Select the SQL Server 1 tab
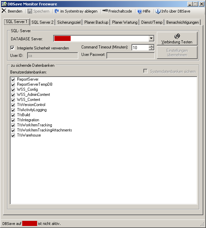 click(17, 22)
